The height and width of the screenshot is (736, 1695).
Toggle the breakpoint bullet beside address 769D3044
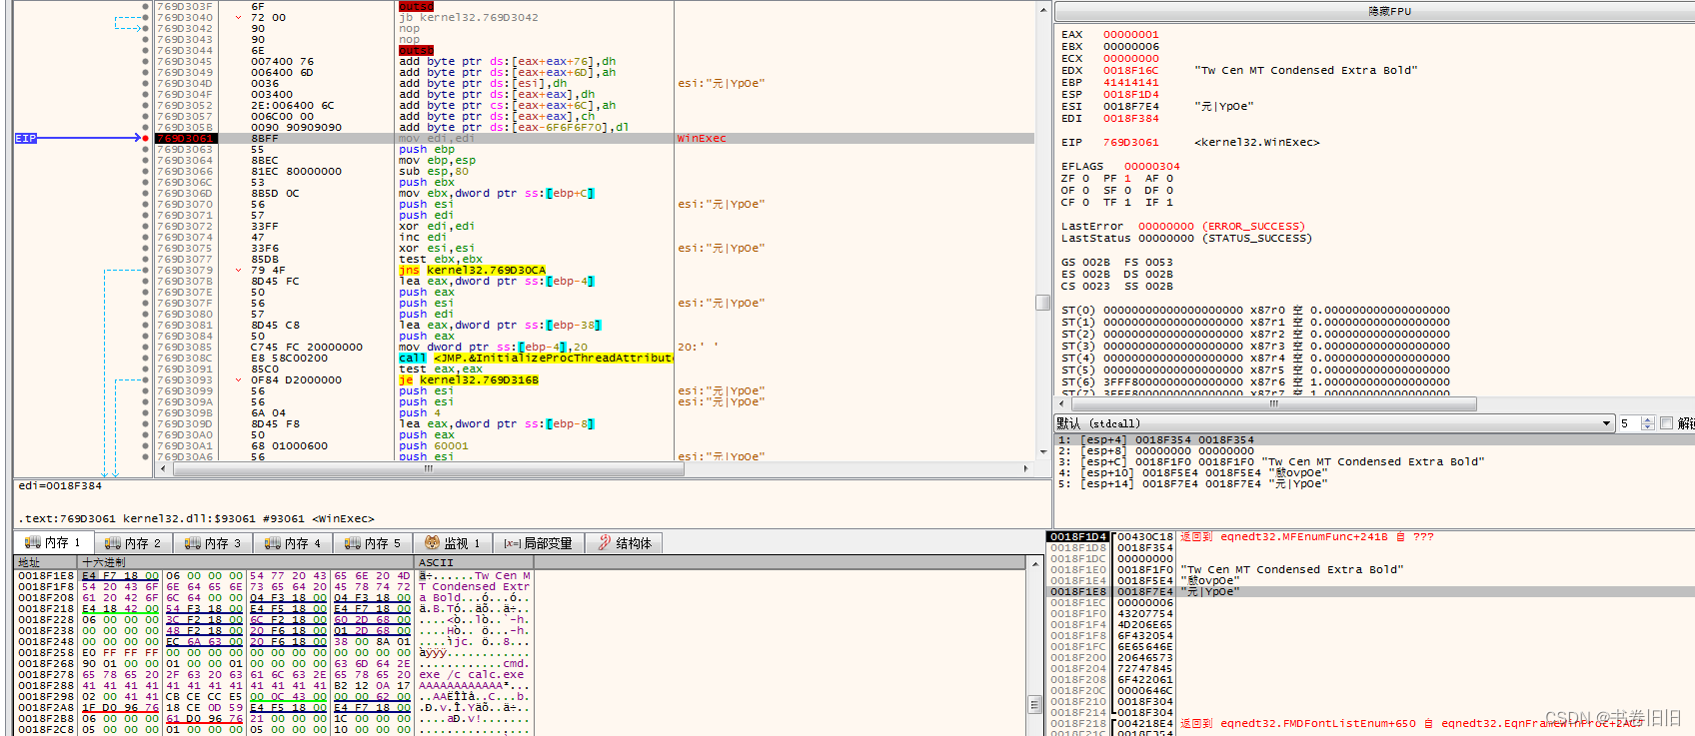pos(146,51)
